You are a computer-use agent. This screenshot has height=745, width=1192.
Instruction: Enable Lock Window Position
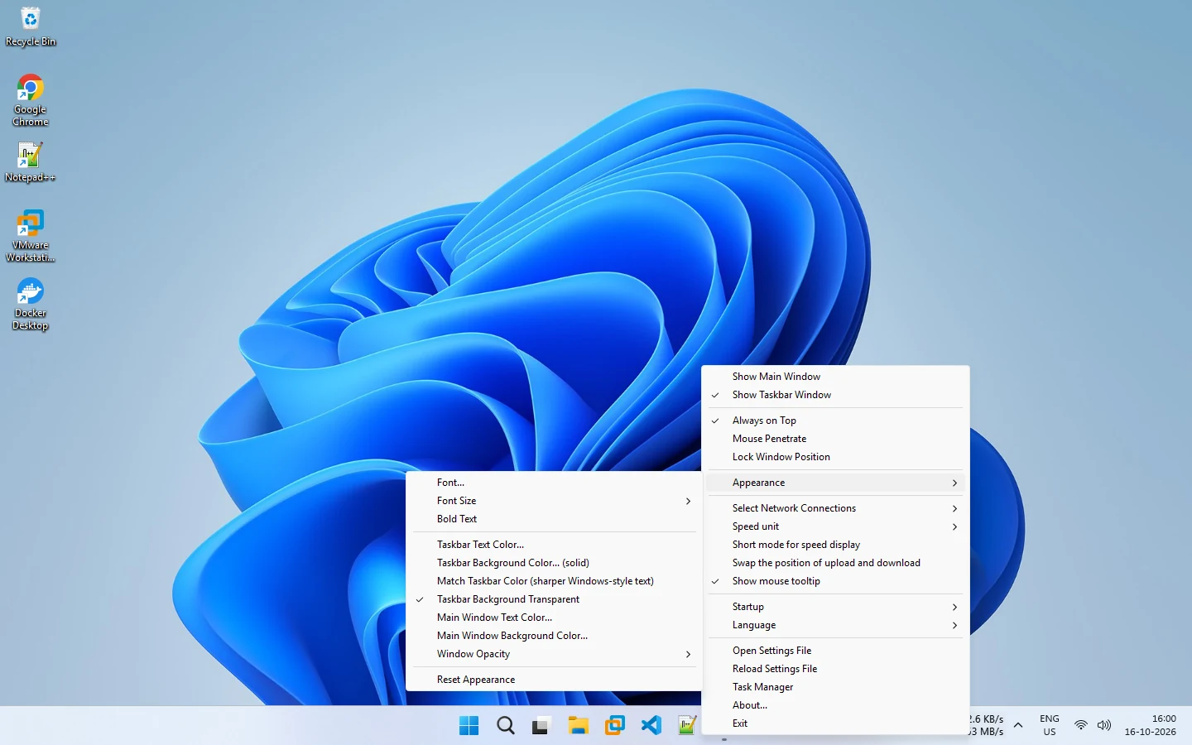(835, 457)
